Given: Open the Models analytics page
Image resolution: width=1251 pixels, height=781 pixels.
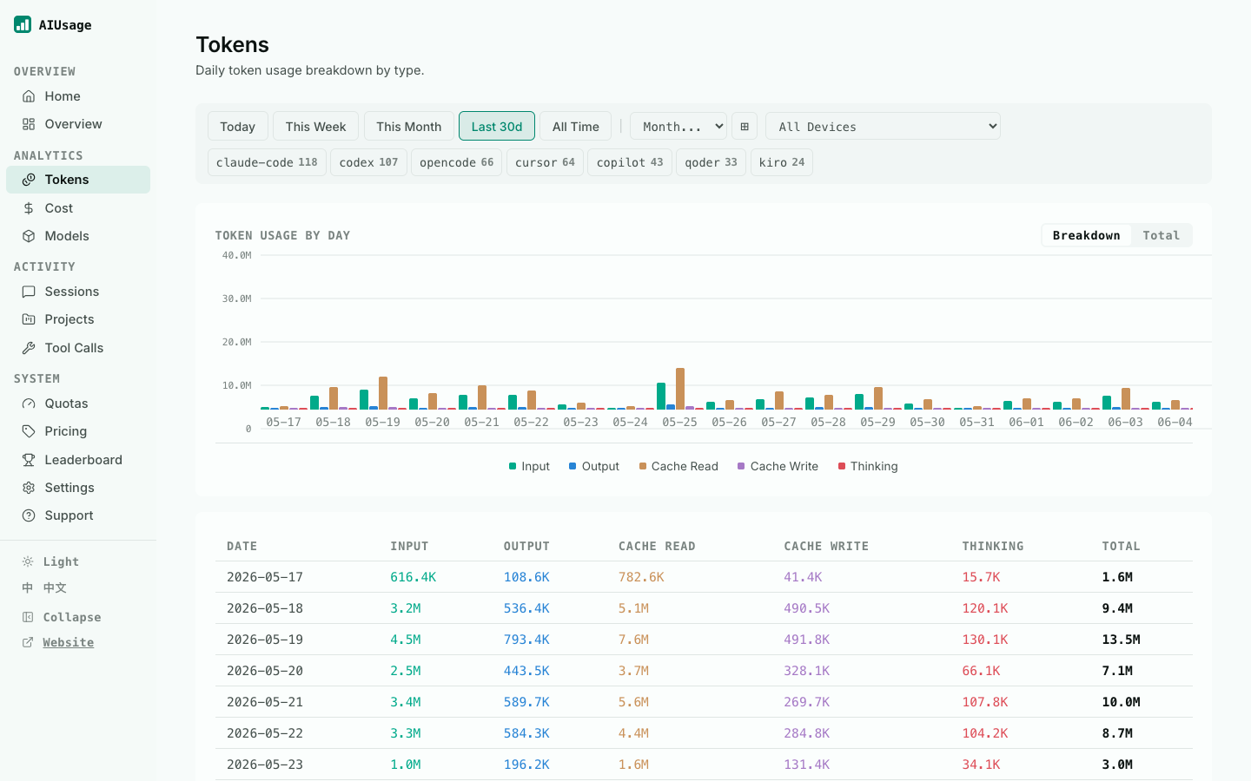Looking at the screenshot, I should 78,236.
